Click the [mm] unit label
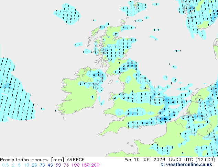This screenshot has width=218, height=168. click(x=57, y=160)
